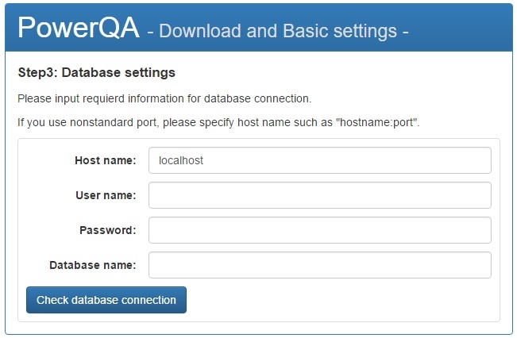Click the "Please input requierd information" sentence
Image resolution: width=517 pixels, height=338 pixels.
click(164, 99)
